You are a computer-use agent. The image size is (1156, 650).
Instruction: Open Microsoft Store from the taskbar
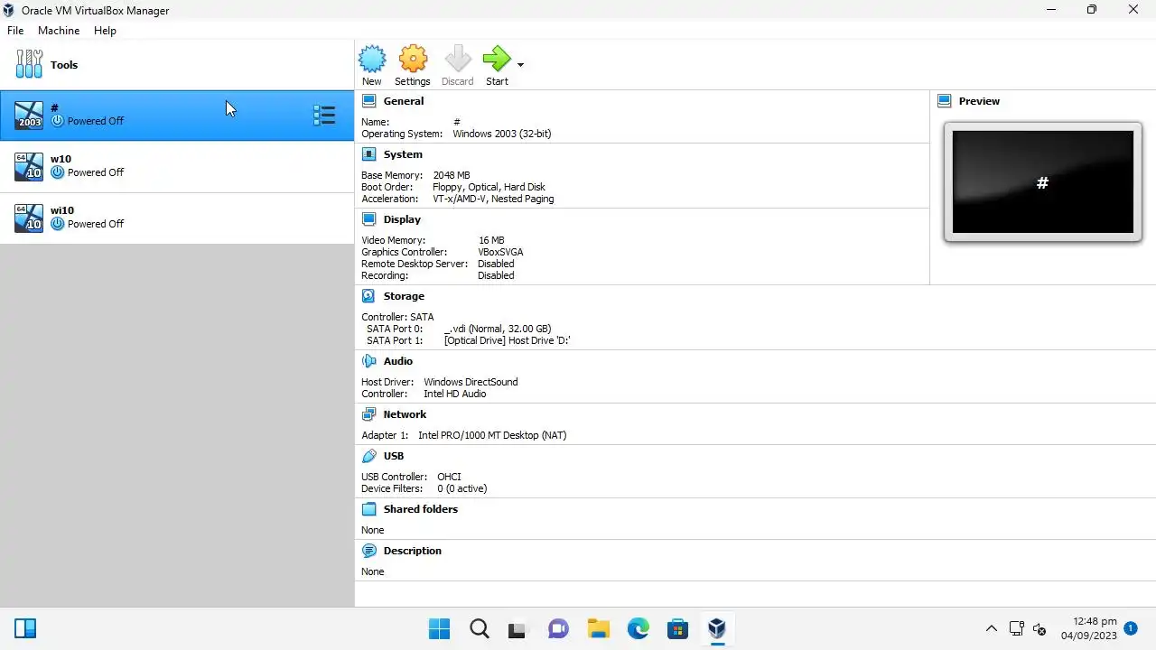click(677, 628)
